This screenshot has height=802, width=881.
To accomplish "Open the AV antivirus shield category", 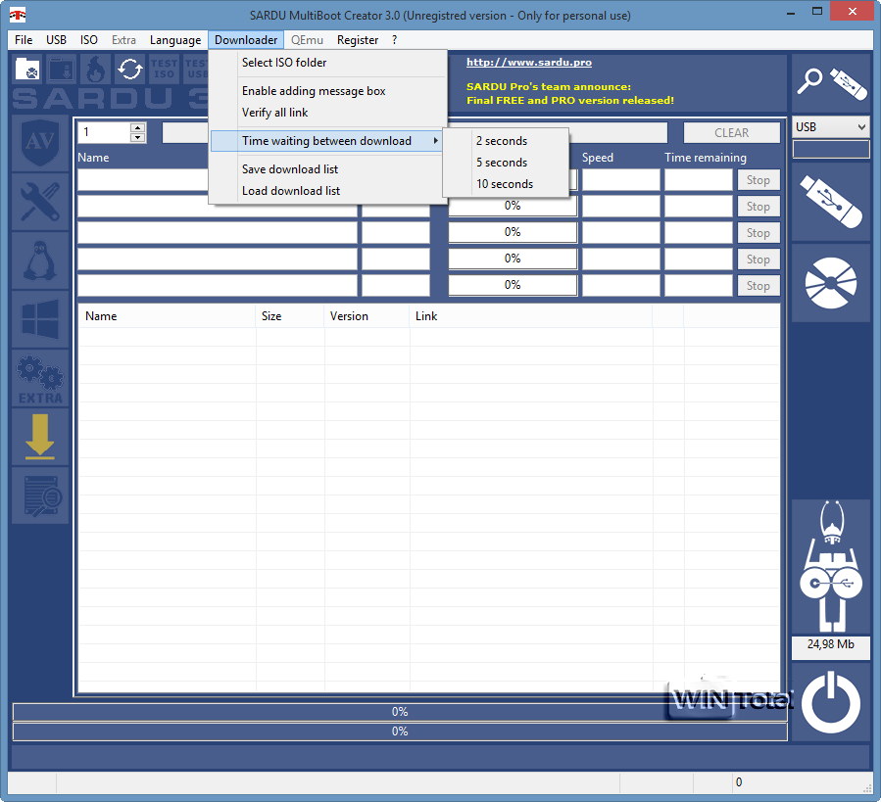I will point(40,143).
